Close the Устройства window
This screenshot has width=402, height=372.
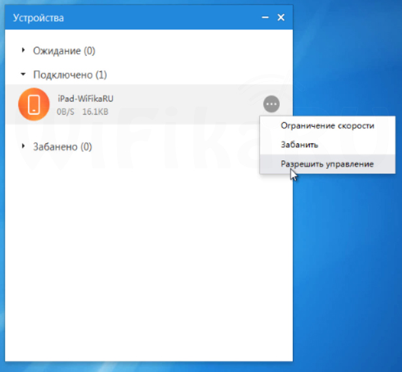281,18
